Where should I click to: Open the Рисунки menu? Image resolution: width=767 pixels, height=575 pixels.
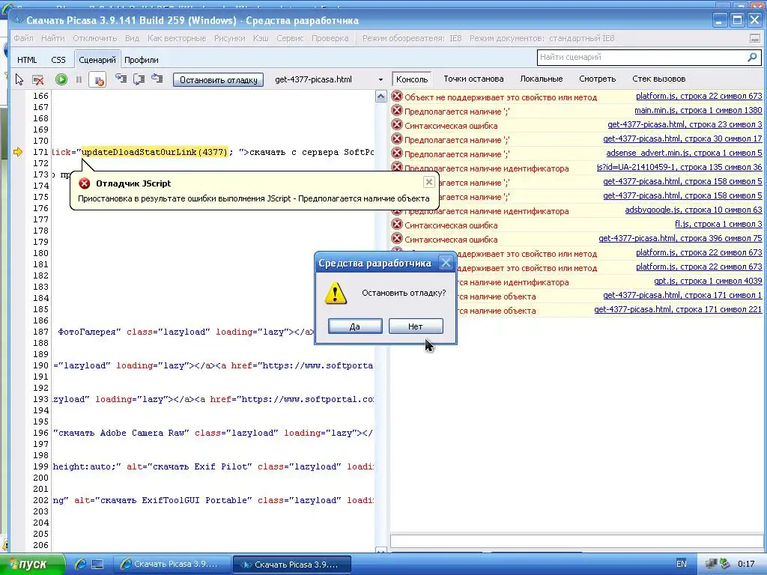click(229, 38)
